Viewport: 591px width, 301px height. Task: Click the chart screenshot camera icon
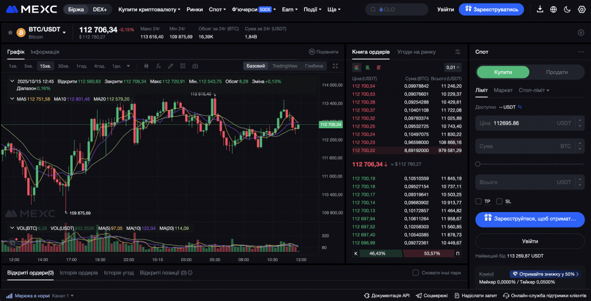[x=195, y=66]
